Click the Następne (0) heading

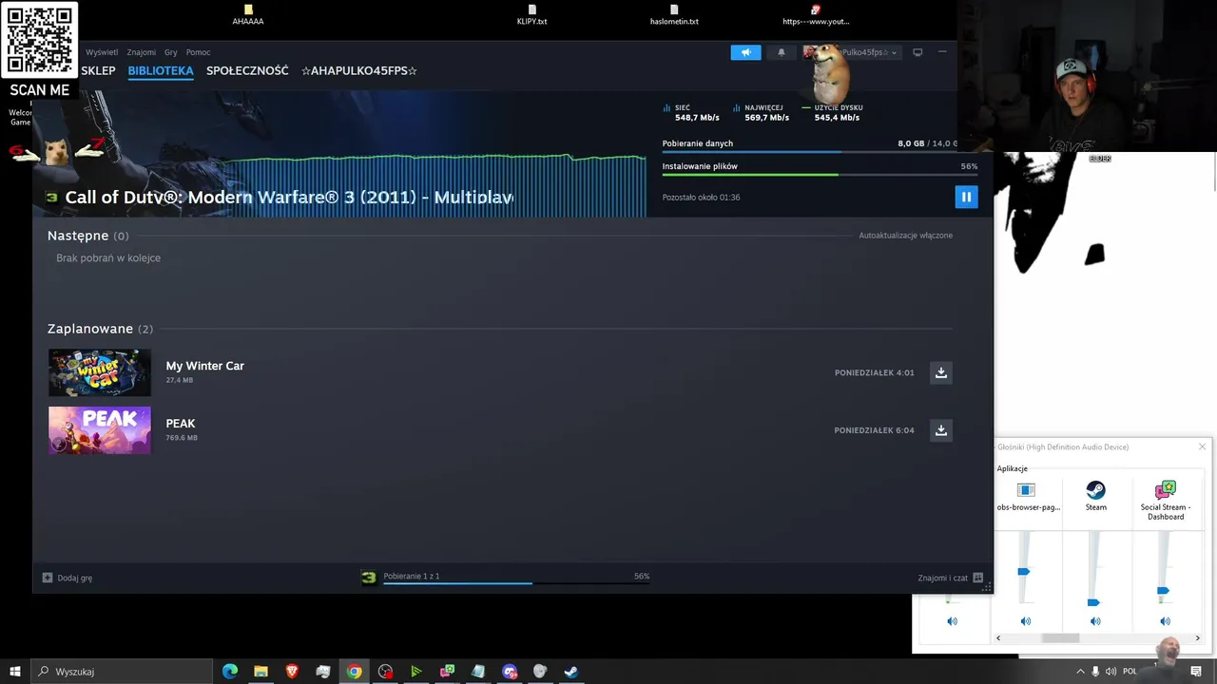tap(87, 236)
